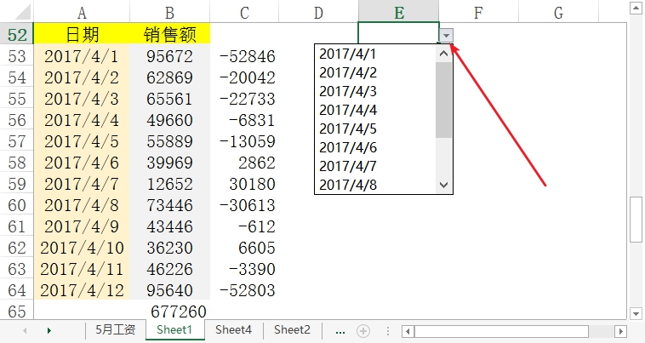Select row 58 header
645x343 pixels.
tap(17, 163)
